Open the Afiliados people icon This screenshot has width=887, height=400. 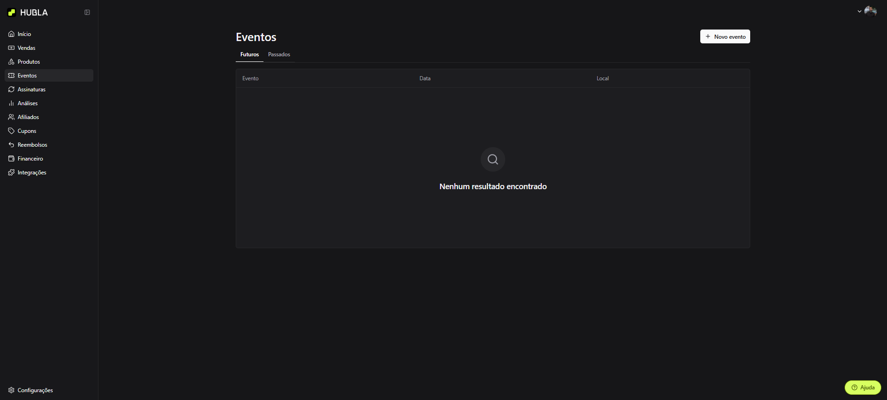coord(12,117)
